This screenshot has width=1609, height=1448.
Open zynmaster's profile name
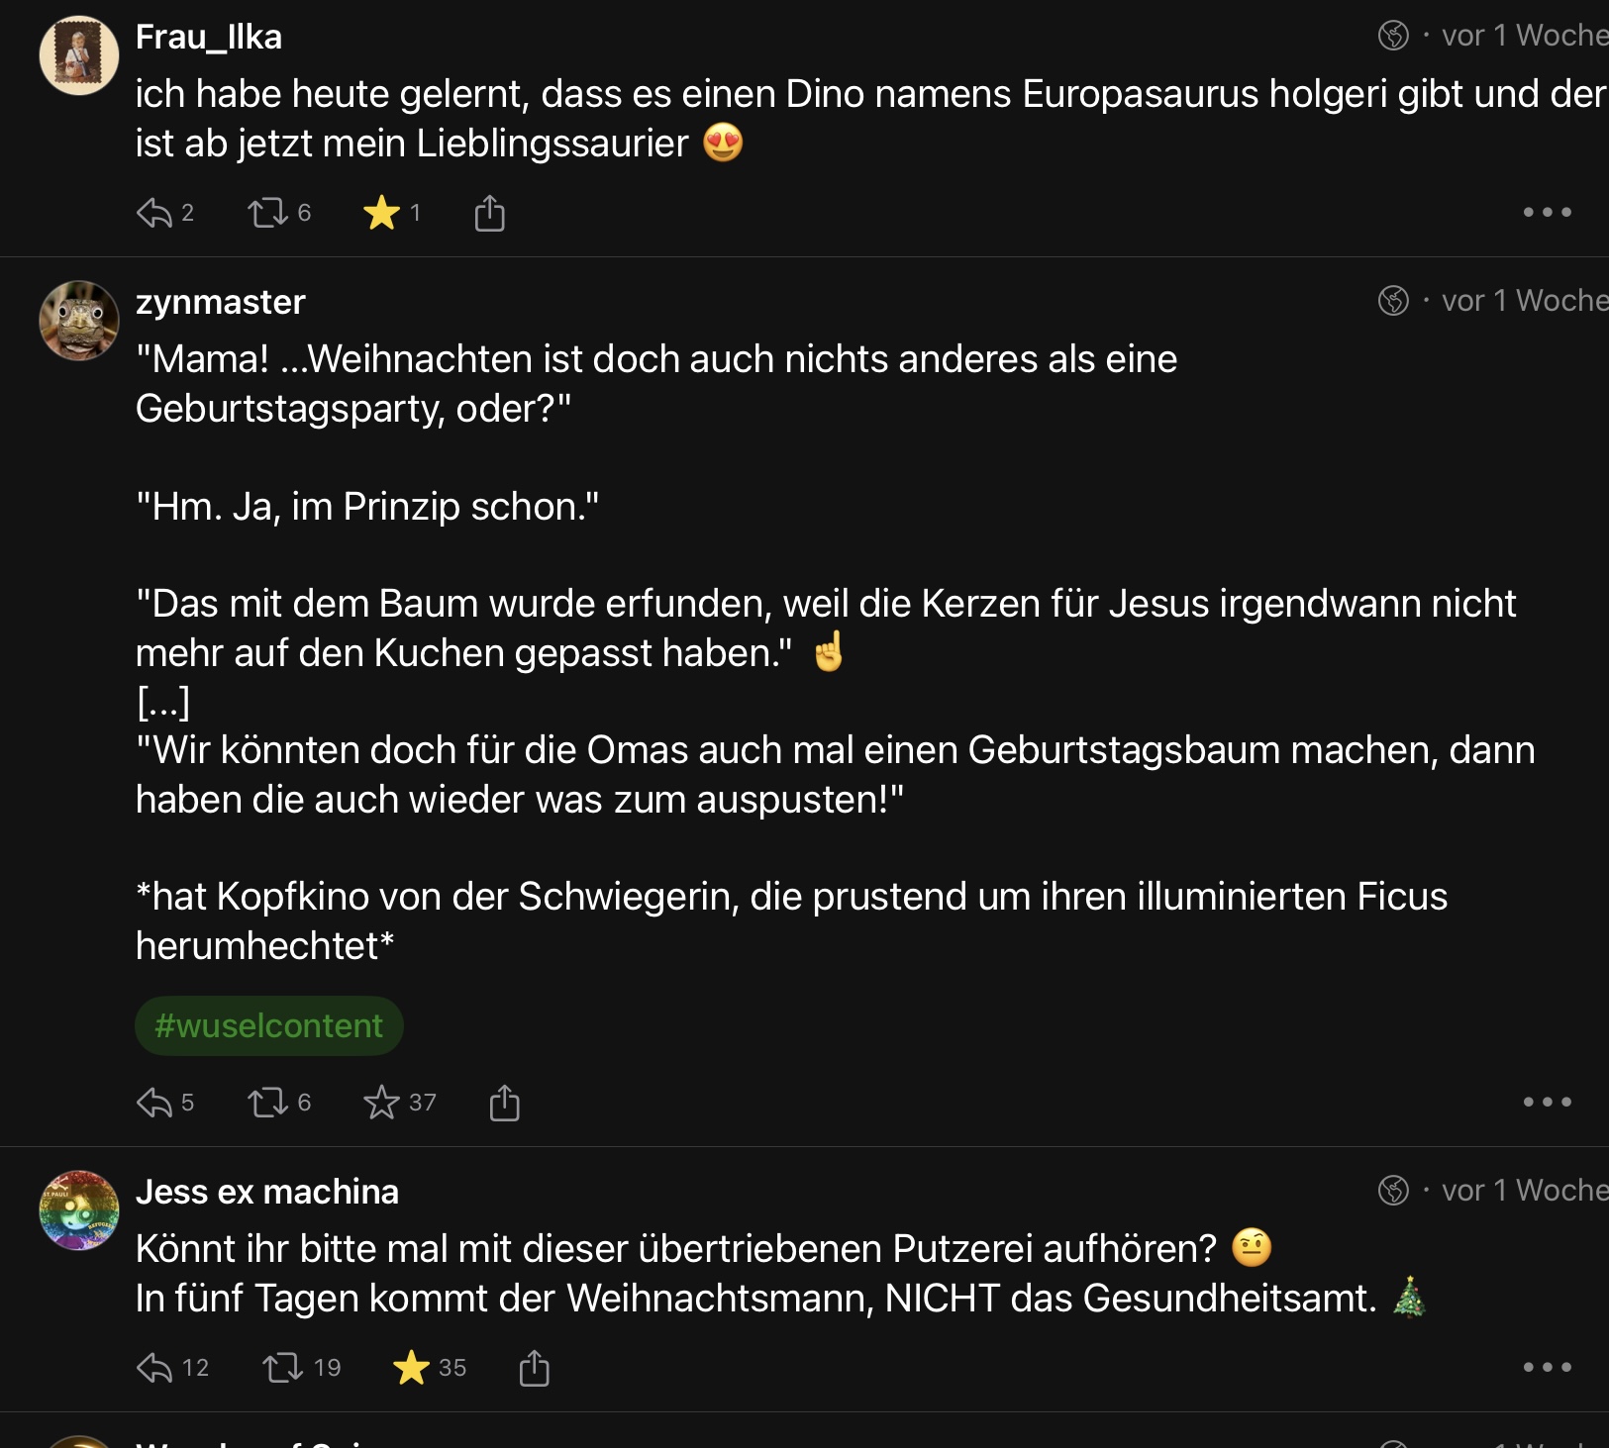(220, 302)
